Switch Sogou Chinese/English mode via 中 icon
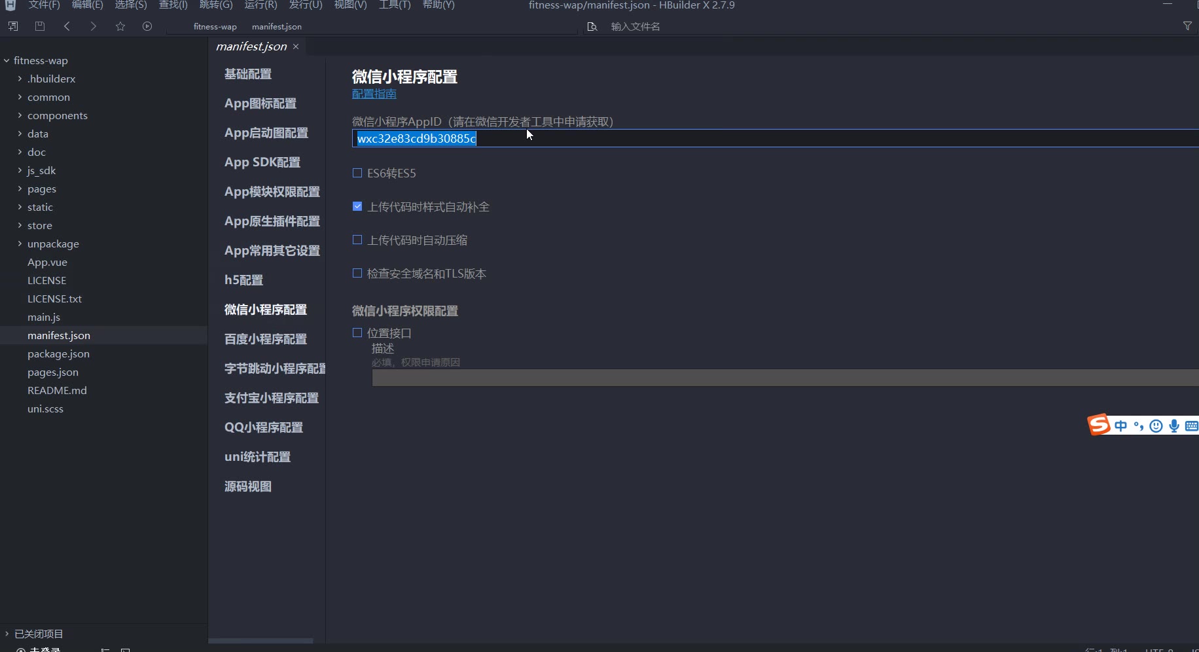 tap(1121, 426)
